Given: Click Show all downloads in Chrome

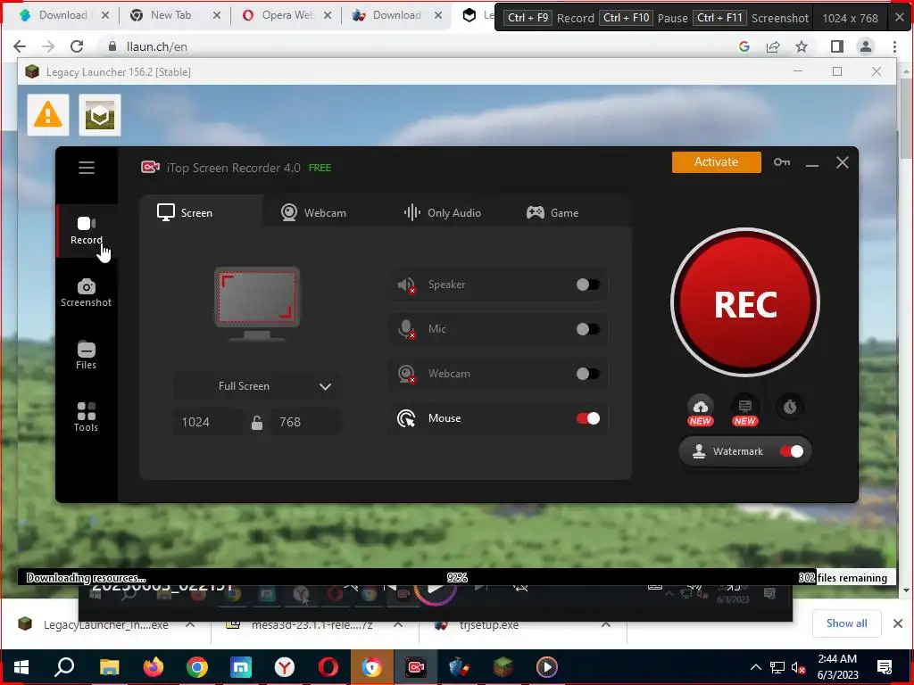Looking at the screenshot, I should pyautogui.click(x=846, y=623).
